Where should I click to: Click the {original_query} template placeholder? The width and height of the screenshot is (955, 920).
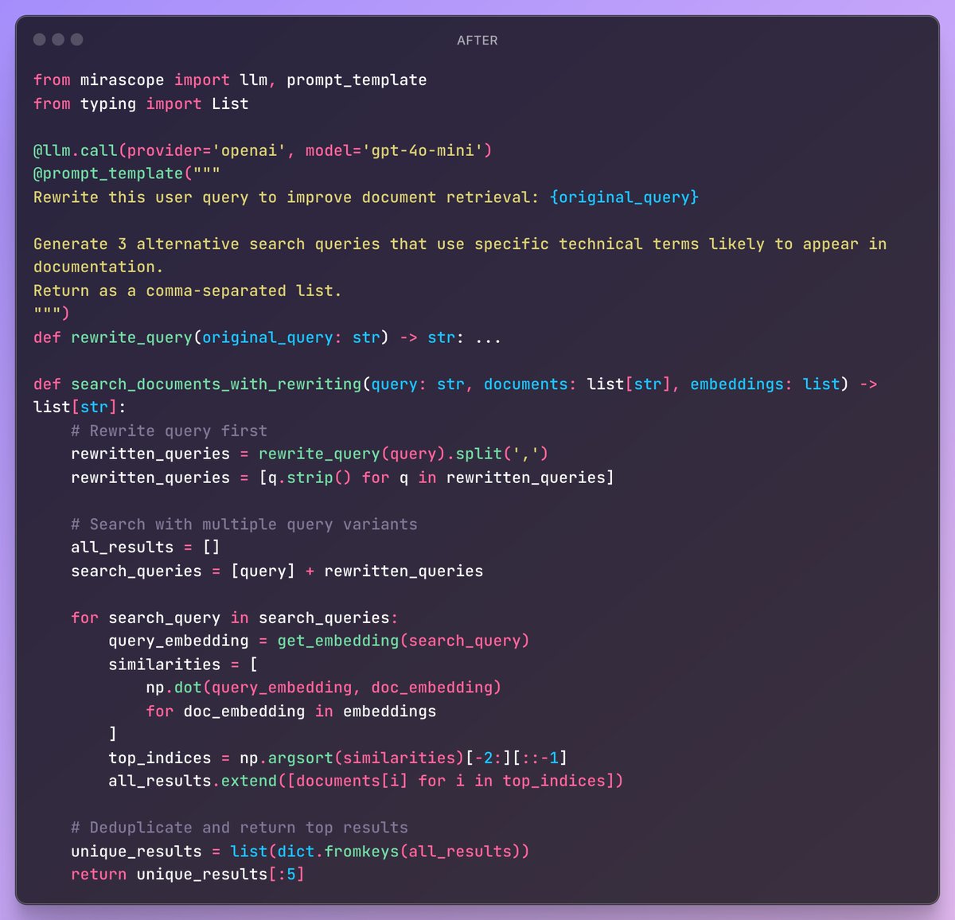pos(624,197)
